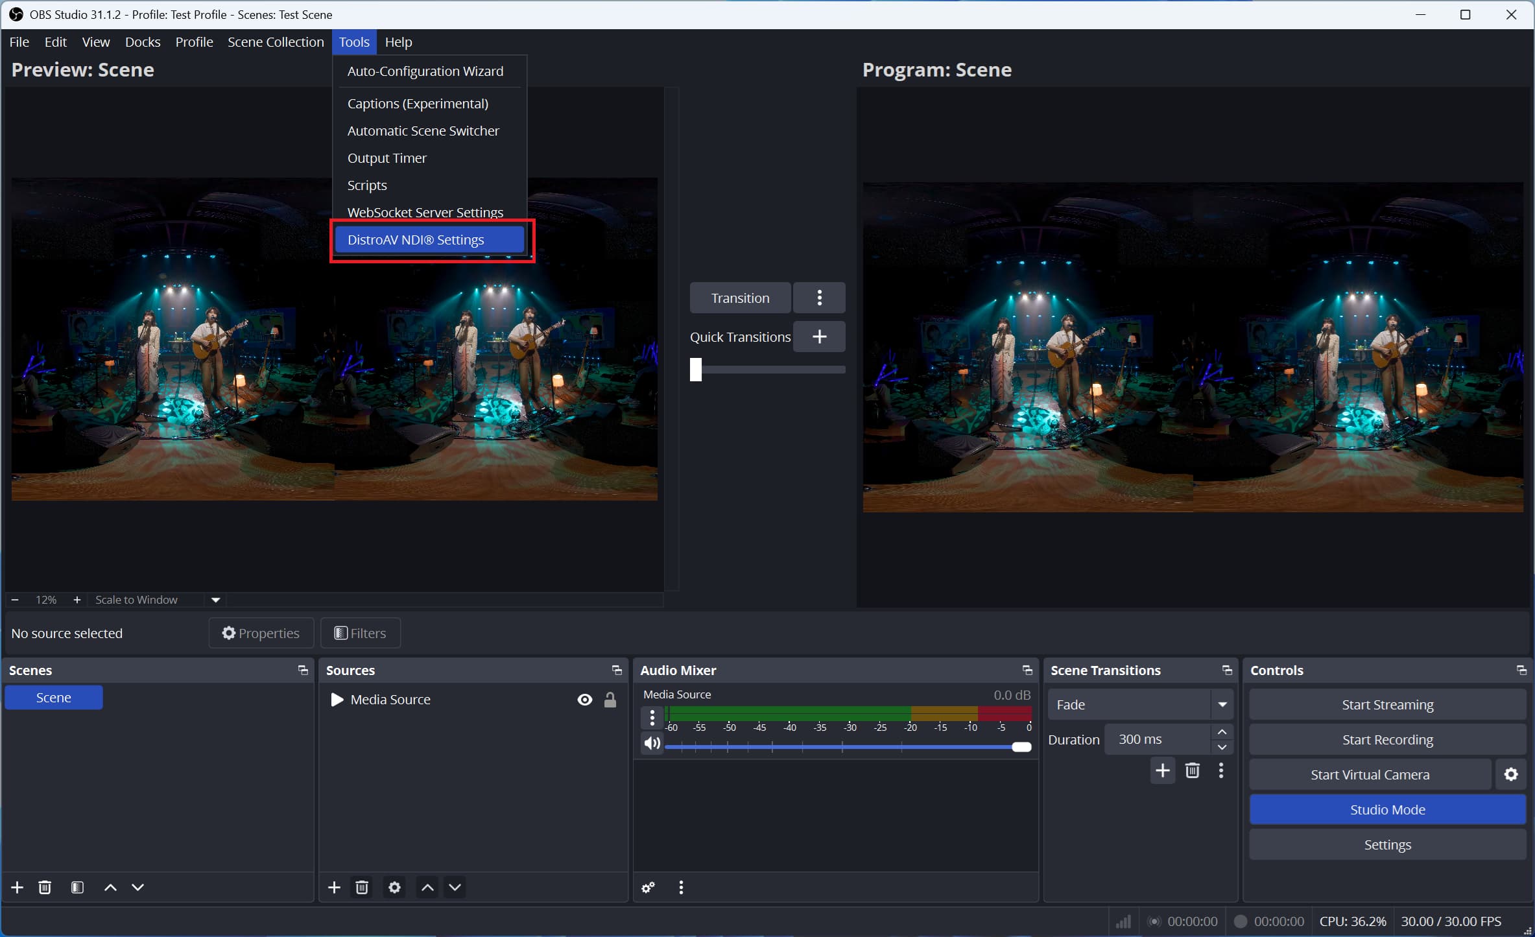Viewport: 1535px width, 937px height.
Task: Open the Scene Collection menu
Action: pos(275,42)
